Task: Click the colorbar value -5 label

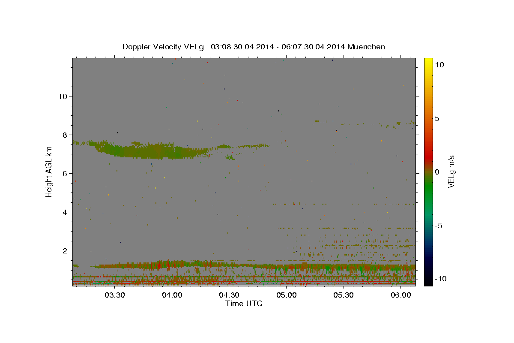Action: (438, 226)
